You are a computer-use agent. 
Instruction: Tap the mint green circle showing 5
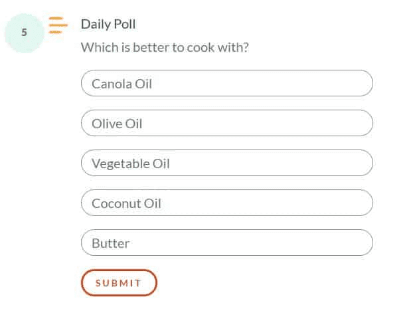pyautogui.click(x=25, y=33)
